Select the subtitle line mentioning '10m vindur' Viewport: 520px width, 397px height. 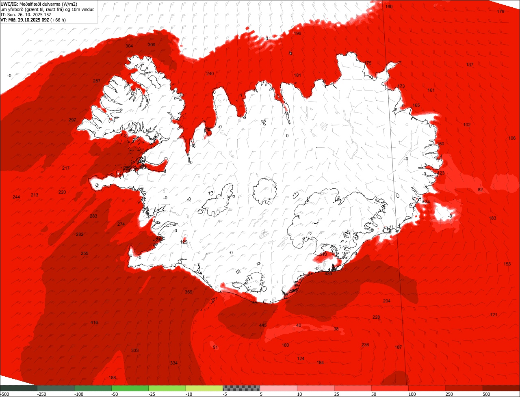[x=48, y=9]
